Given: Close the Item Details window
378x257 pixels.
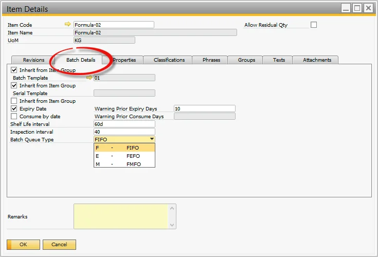Looking at the screenshot, I should point(368,8).
